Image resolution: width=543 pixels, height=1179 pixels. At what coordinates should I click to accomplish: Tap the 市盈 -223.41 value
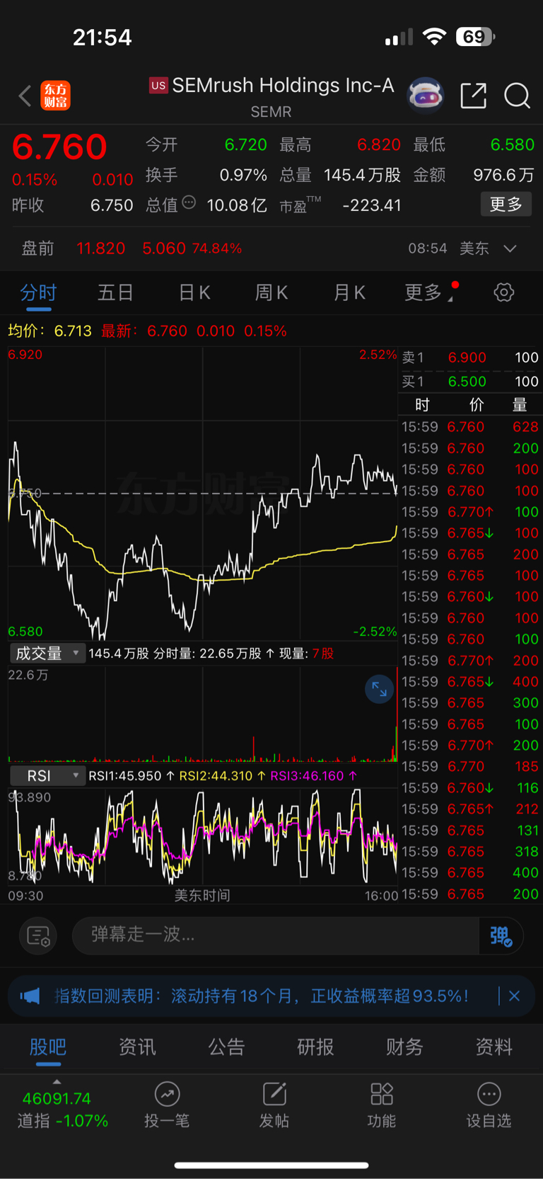point(372,205)
